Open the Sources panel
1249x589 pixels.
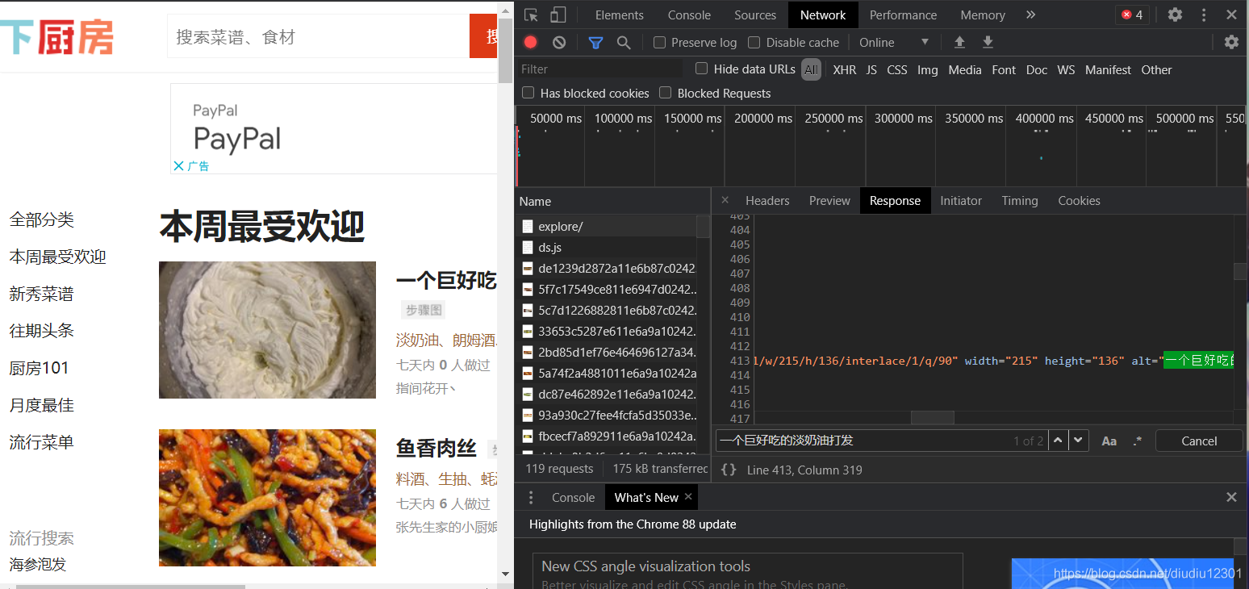pyautogui.click(x=755, y=15)
